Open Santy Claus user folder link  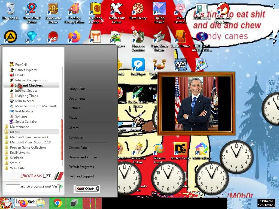click(77, 89)
